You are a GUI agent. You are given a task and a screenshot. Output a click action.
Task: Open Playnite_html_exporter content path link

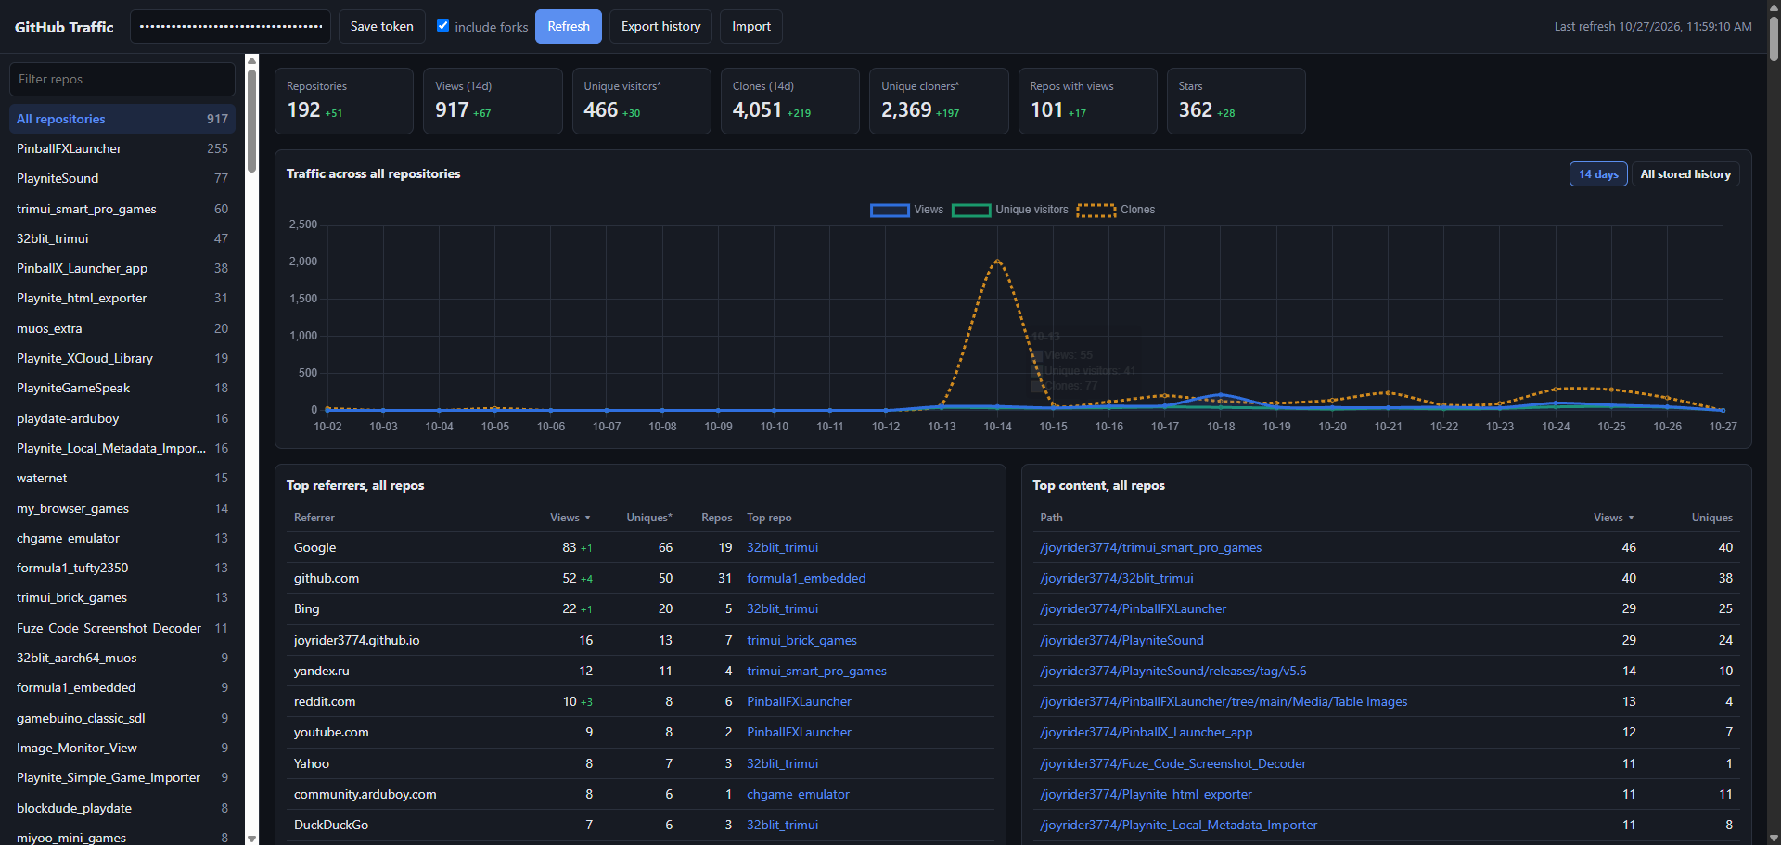click(x=1147, y=794)
